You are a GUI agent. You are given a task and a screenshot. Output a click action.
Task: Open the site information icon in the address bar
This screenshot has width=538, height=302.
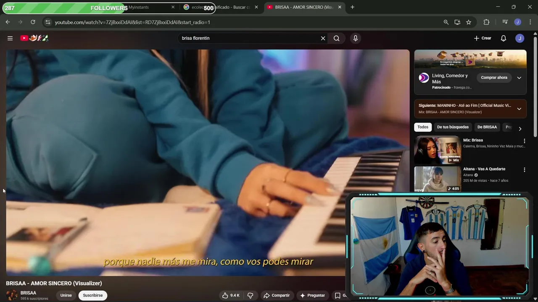(x=48, y=22)
